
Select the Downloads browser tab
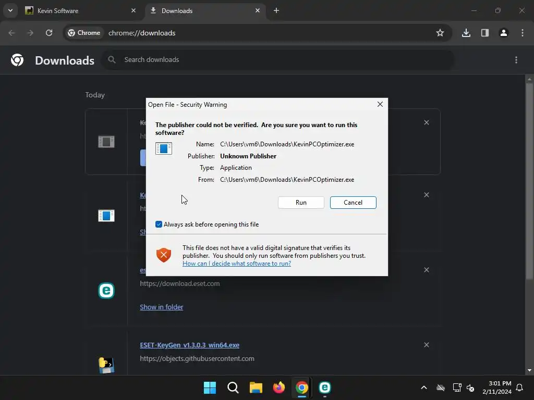[x=205, y=10]
